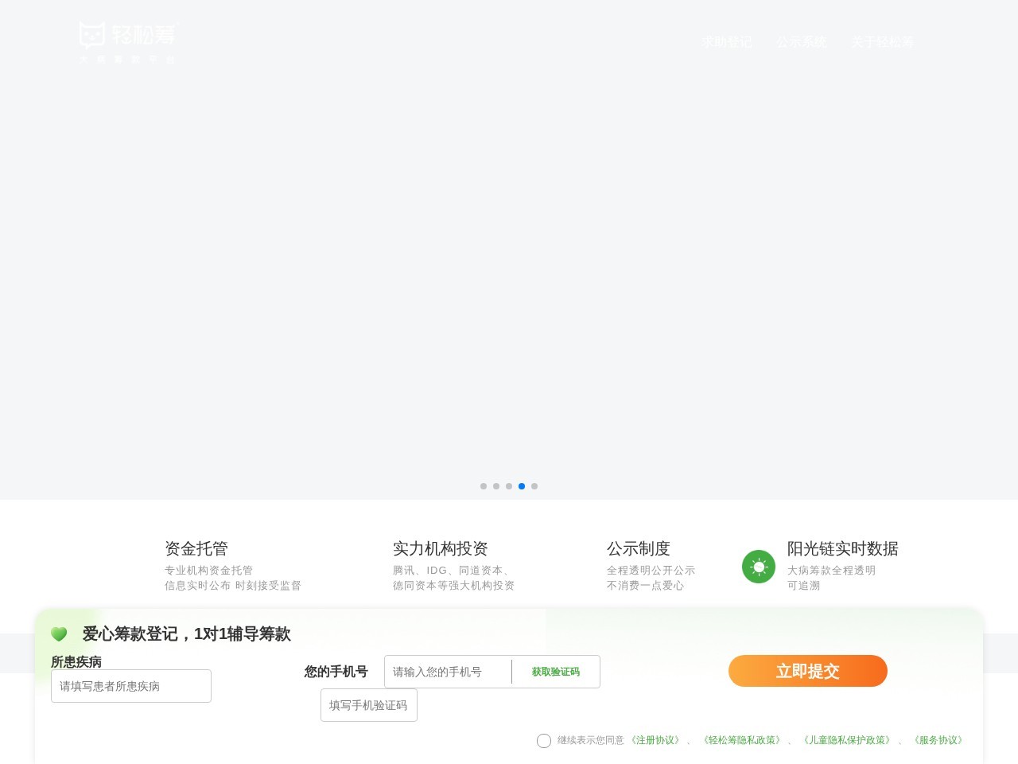Screen dimensions: 1018x764
Task: Select the green sun 阳光链 icon
Action: coord(759,567)
